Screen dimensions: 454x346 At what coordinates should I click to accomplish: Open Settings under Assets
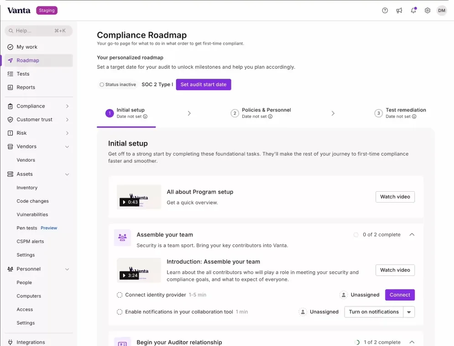pos(26,255)
